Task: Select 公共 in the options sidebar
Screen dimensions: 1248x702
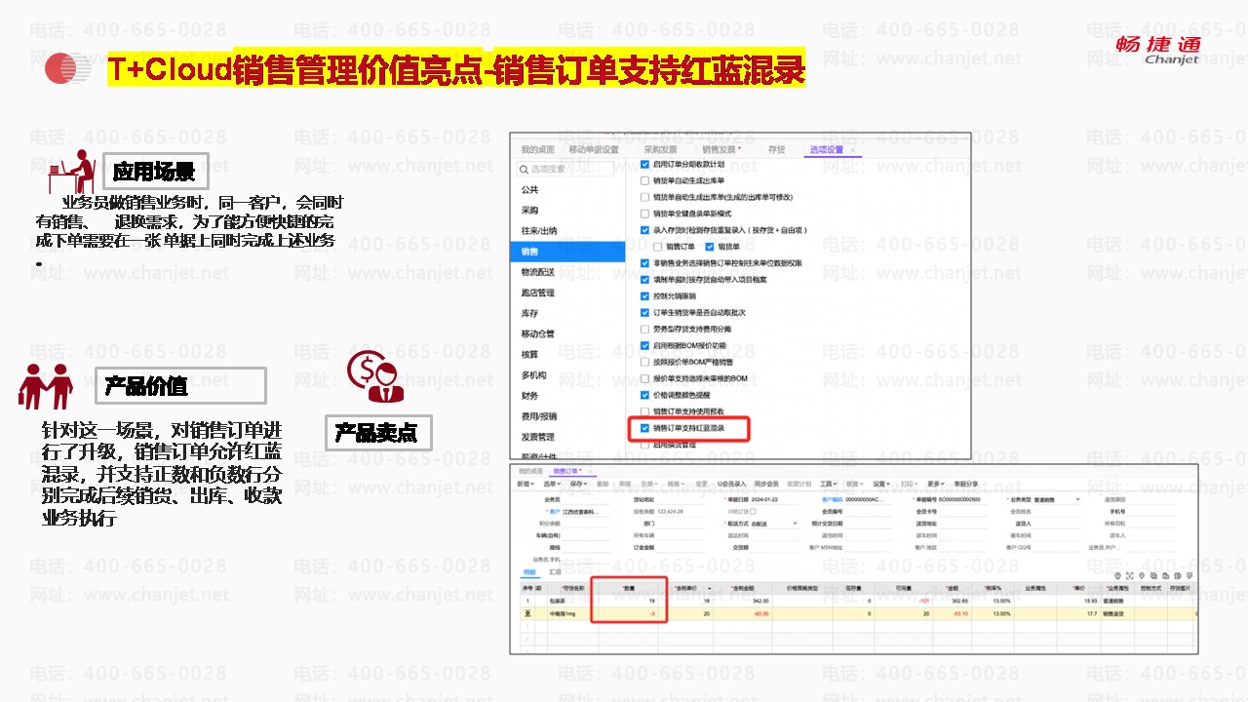Action: pyautogui.click(x=529, y=190)
